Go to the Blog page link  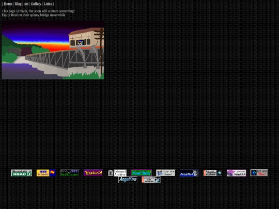point(18,4)
